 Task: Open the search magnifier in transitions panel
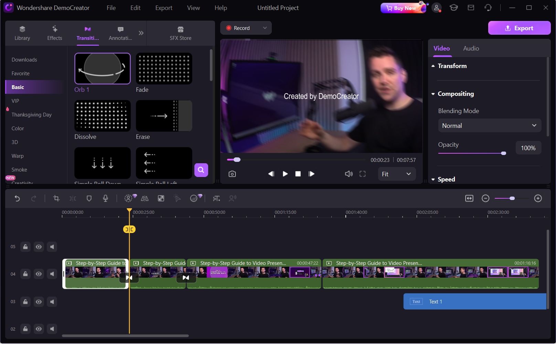tap(201, 170)
